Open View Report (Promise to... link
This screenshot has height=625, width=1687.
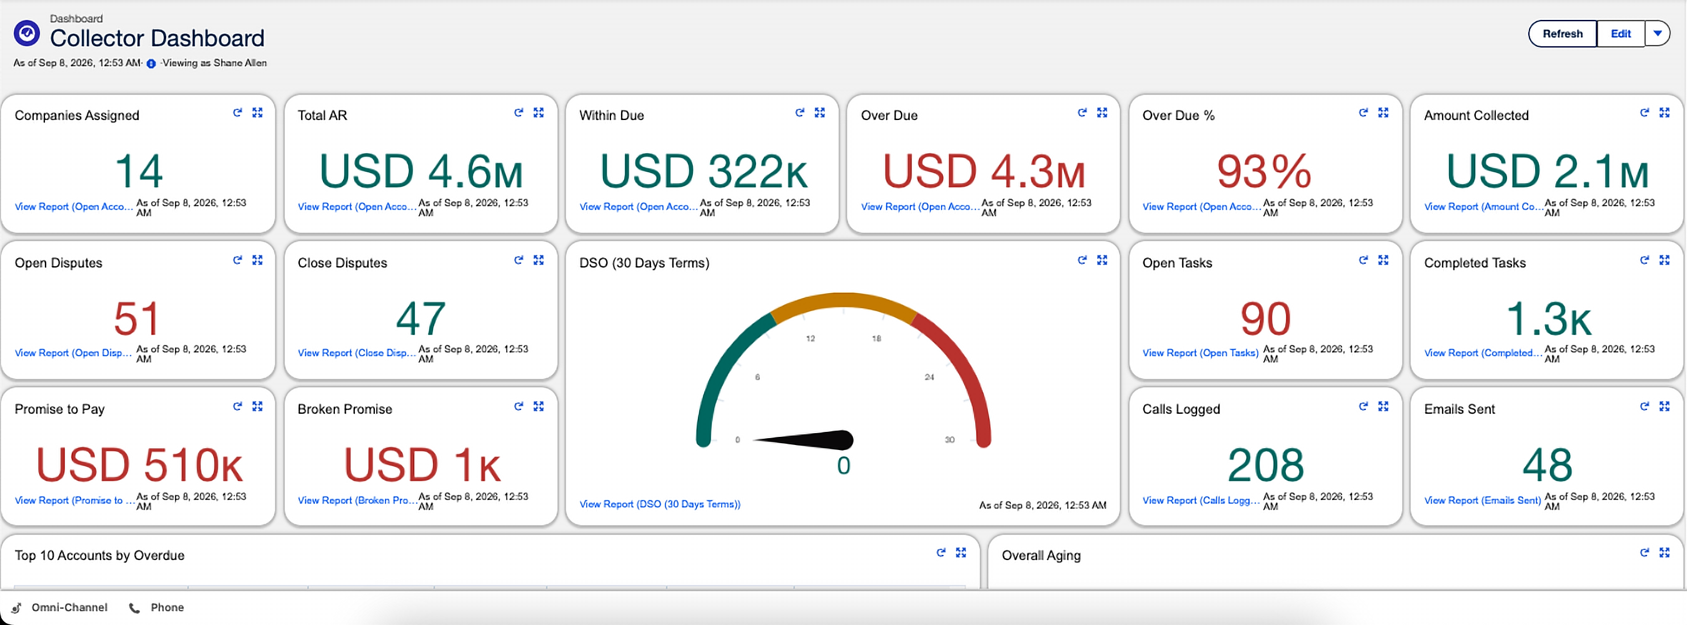click(74, 500)
